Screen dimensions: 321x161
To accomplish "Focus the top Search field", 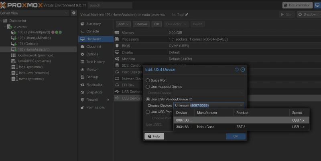I will (110, 5).
